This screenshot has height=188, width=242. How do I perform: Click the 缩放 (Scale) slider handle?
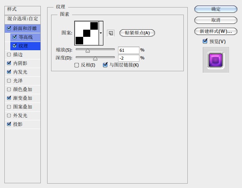[88, 51]
